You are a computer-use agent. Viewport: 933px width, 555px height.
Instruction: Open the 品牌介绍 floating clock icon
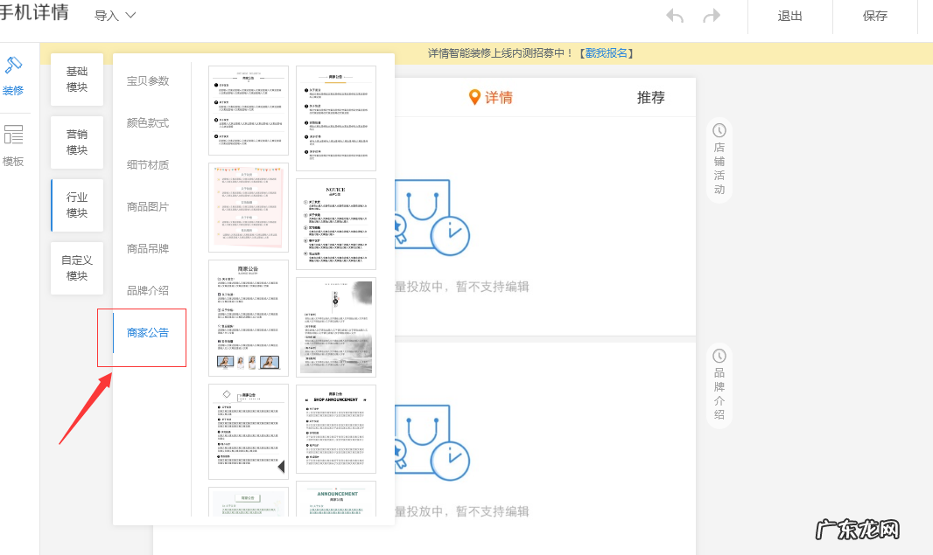[x=719, y=356]
